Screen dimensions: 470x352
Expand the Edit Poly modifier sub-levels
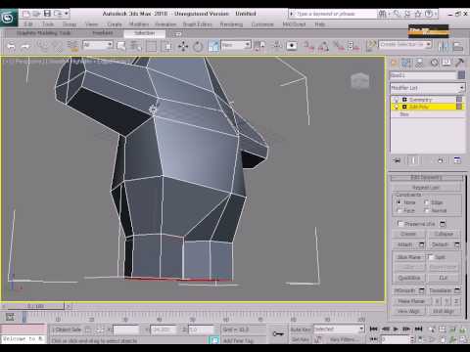pyautogui.click(x=404, y=107)
